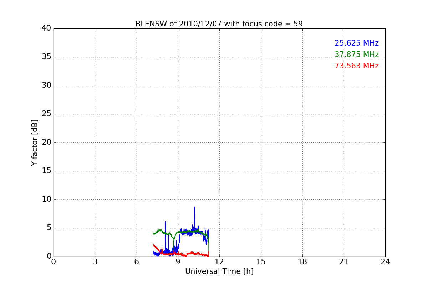The image size is (428, 285).
Task: Click the x-axis tick label '12'
Action: 219,262
